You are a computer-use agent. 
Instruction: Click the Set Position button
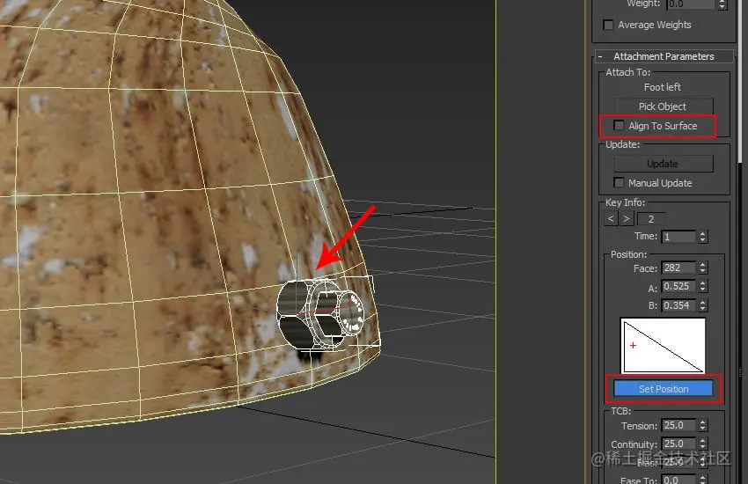click(x=664, y=389)
